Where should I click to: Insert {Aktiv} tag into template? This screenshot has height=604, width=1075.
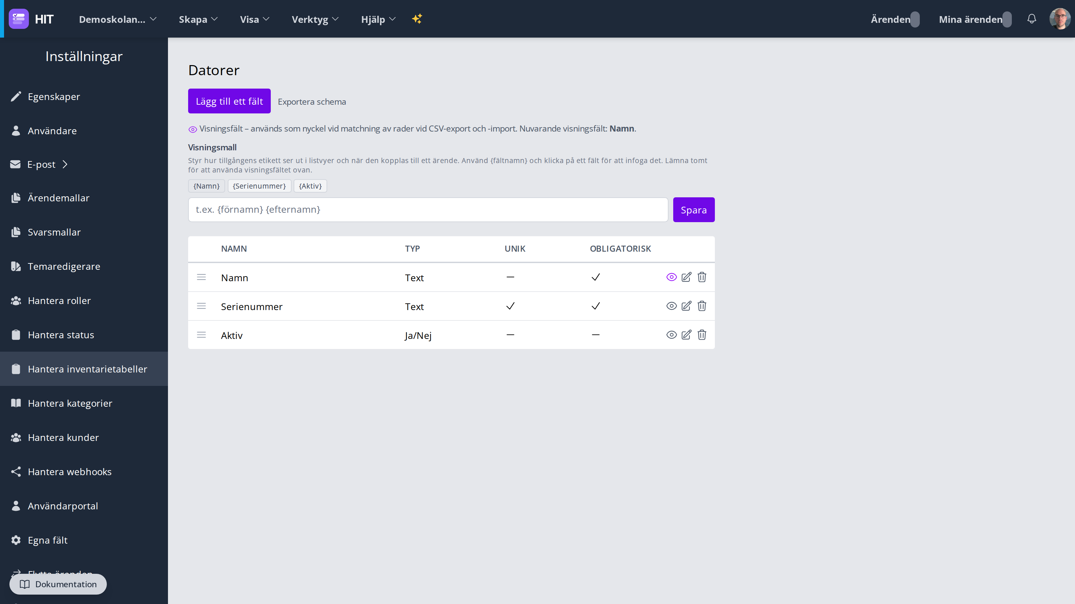[x=310, y=186]
